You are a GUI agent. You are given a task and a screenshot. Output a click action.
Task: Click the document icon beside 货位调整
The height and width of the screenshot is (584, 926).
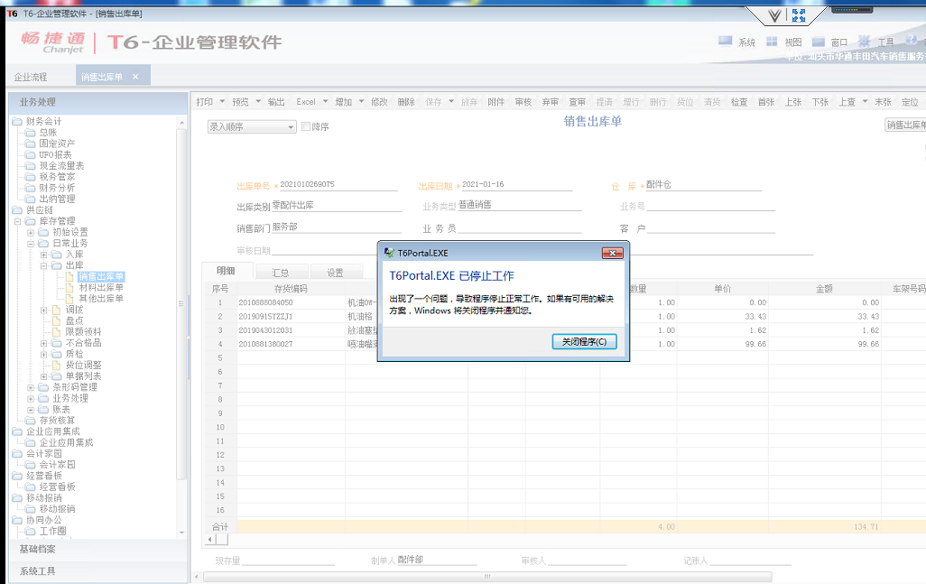click(x=57, y=365)
